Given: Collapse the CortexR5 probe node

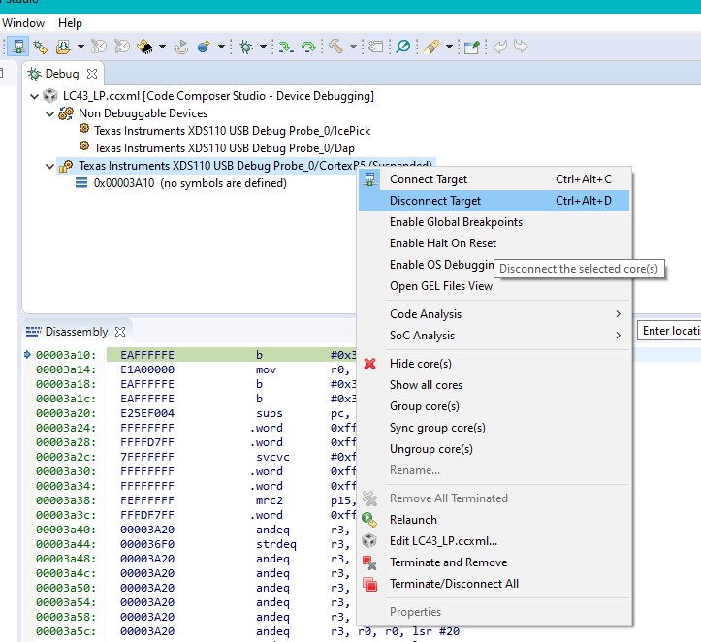Looking at the screenshot, I should [x=49, y=166].
